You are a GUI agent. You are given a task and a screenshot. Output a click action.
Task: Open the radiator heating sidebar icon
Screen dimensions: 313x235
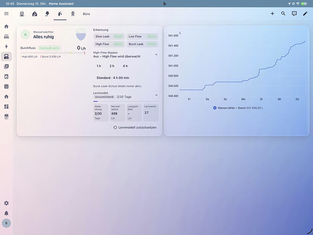[x=7, y=36]
